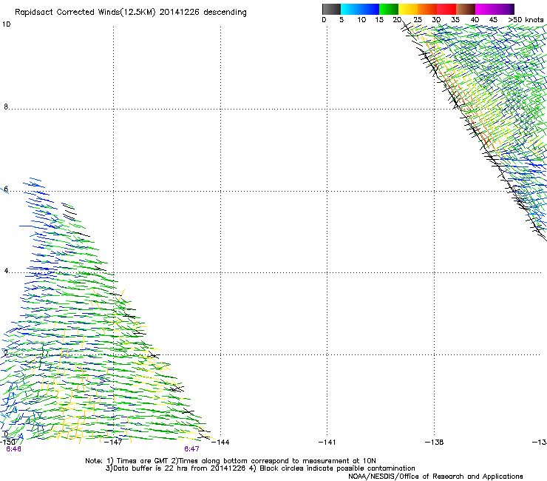Viewport: 547px width, 481px height.
Task: Click the purple time label '6:47'
Action: [192, 449]
